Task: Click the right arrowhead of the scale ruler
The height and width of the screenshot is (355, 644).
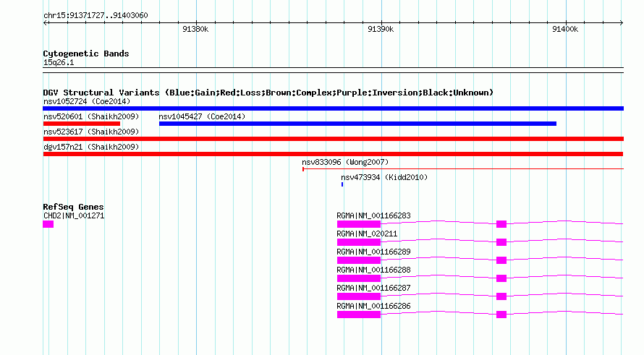Action: [622, 23]
